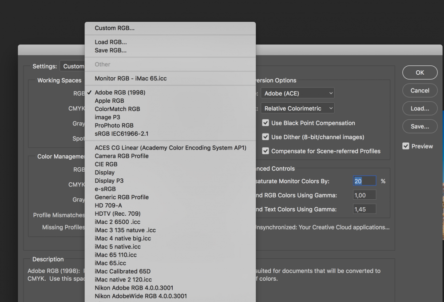Choose iMac 5 native.icc profile
Image resolution: width=444 pixels, height=302 pixels.
tap(170, 246)
